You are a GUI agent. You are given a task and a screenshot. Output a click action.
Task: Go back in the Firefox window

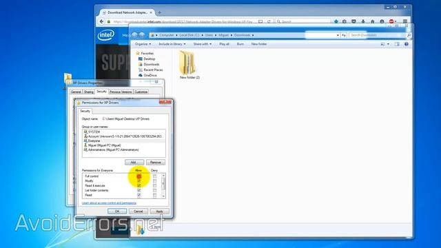tap(101, 21)
